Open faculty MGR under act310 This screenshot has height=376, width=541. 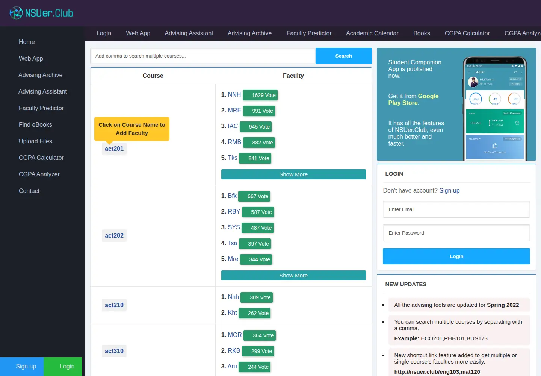point(235,335)
